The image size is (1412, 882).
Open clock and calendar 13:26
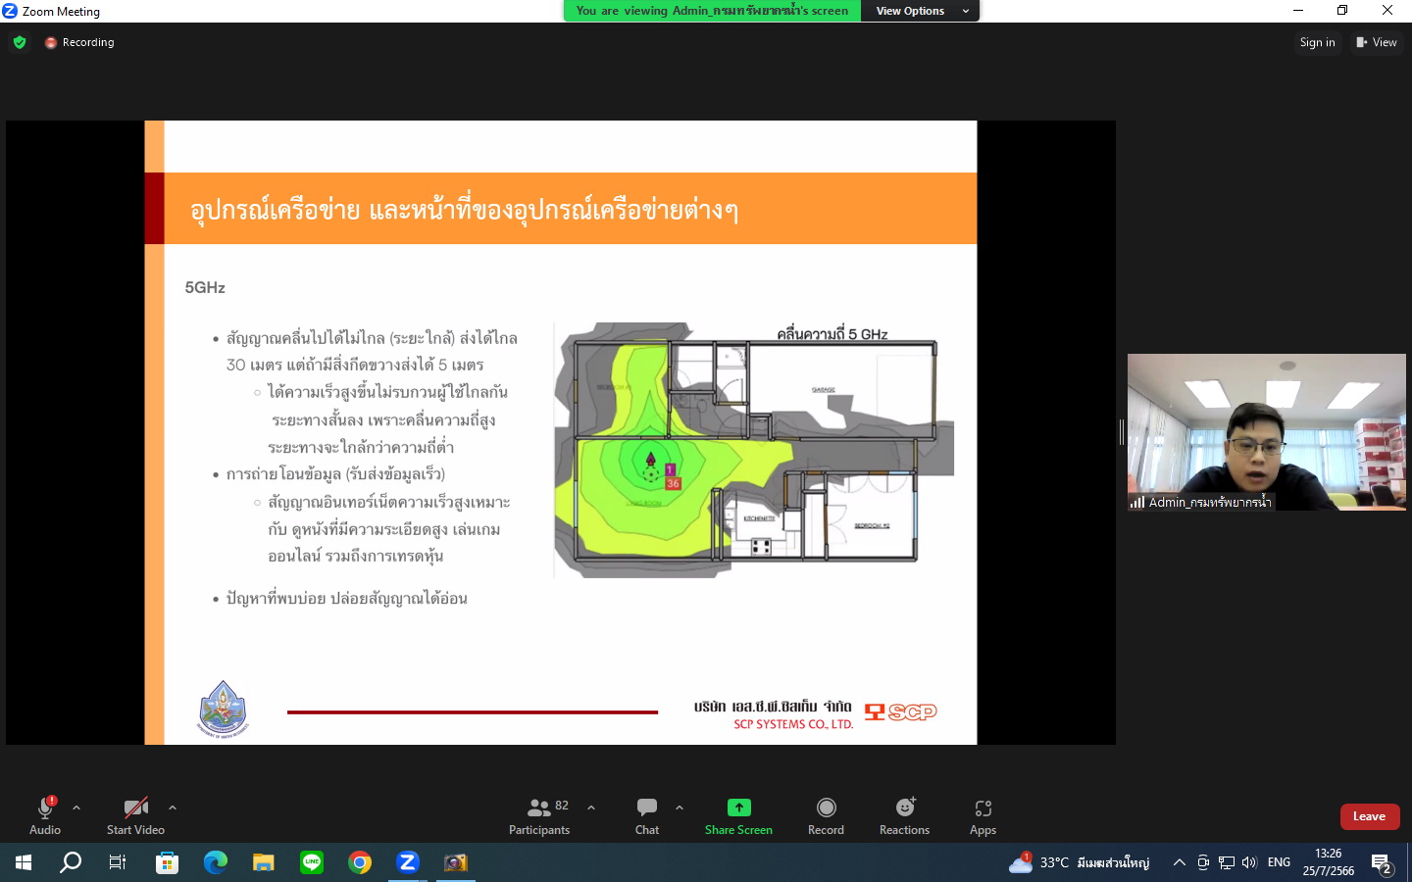[x=1329, y=862]
